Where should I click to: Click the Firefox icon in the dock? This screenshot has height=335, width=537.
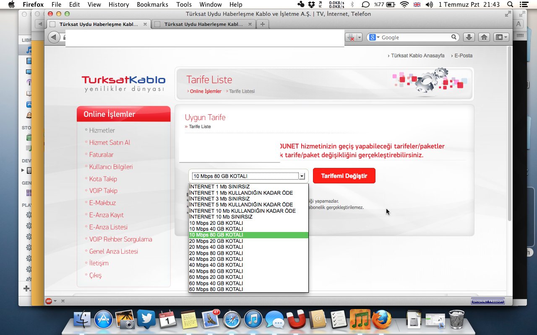tap(381, 320)
